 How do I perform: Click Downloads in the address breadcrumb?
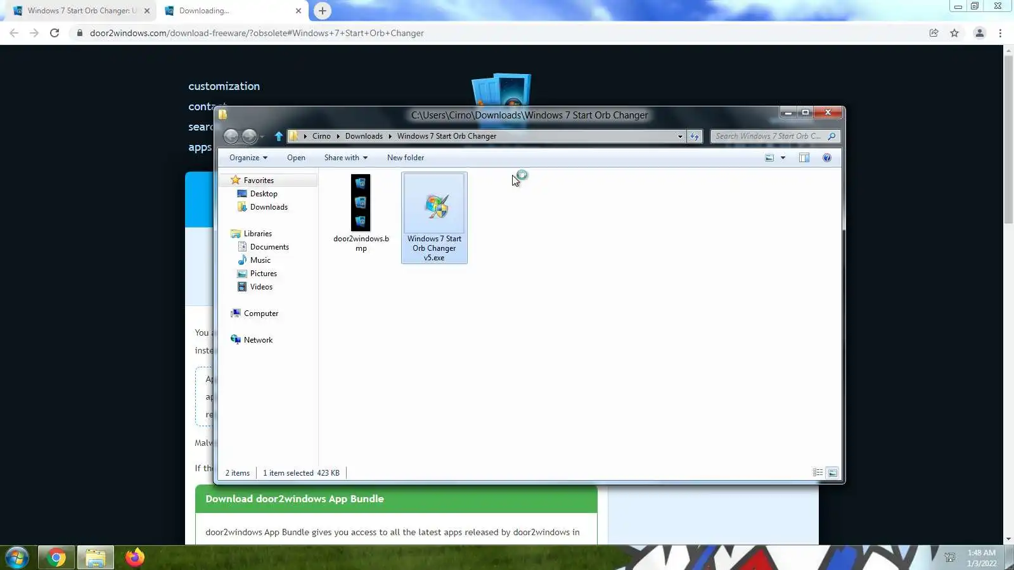coord(364,136)
